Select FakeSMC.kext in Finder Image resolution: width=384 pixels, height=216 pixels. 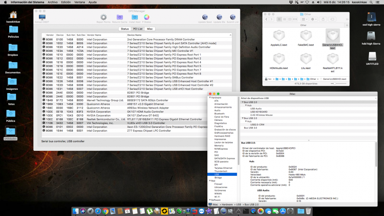[x=306, y=38]
